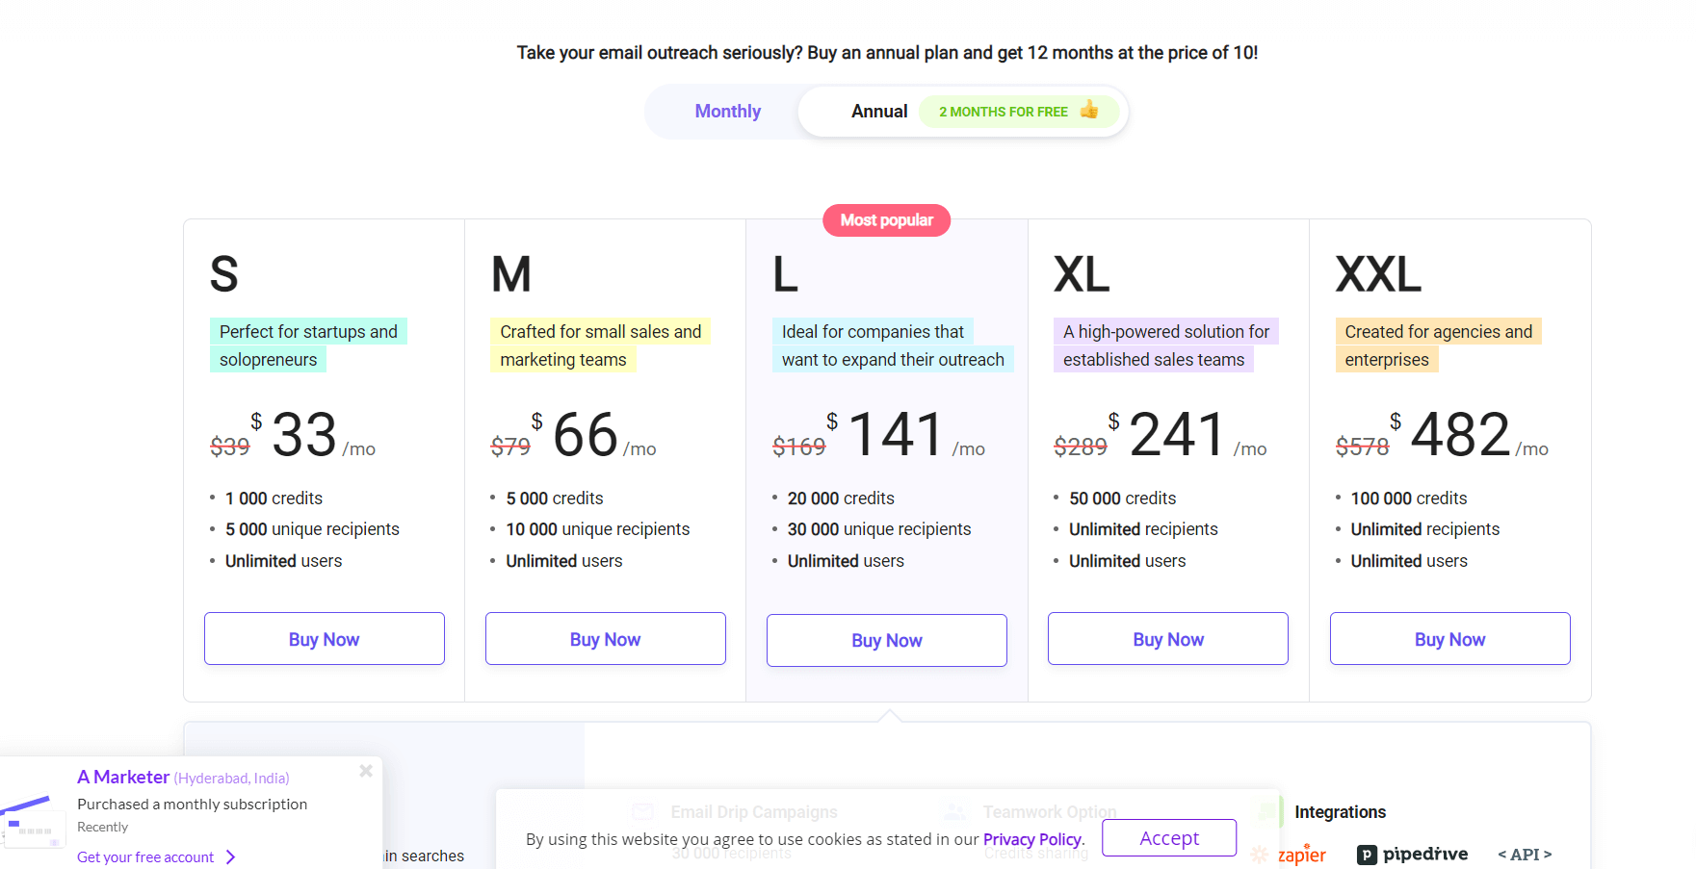The height and width of the screenshot is (869, 1696).
Task: Follow the Get your free account link
Action: 145,857
